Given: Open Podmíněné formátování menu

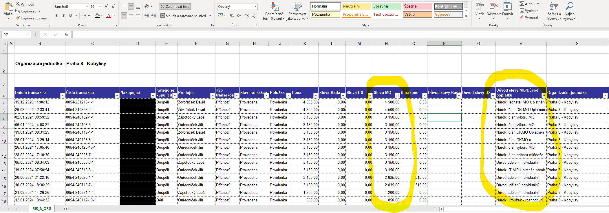Looking at the screenshot, I should (x=274, y=12).
